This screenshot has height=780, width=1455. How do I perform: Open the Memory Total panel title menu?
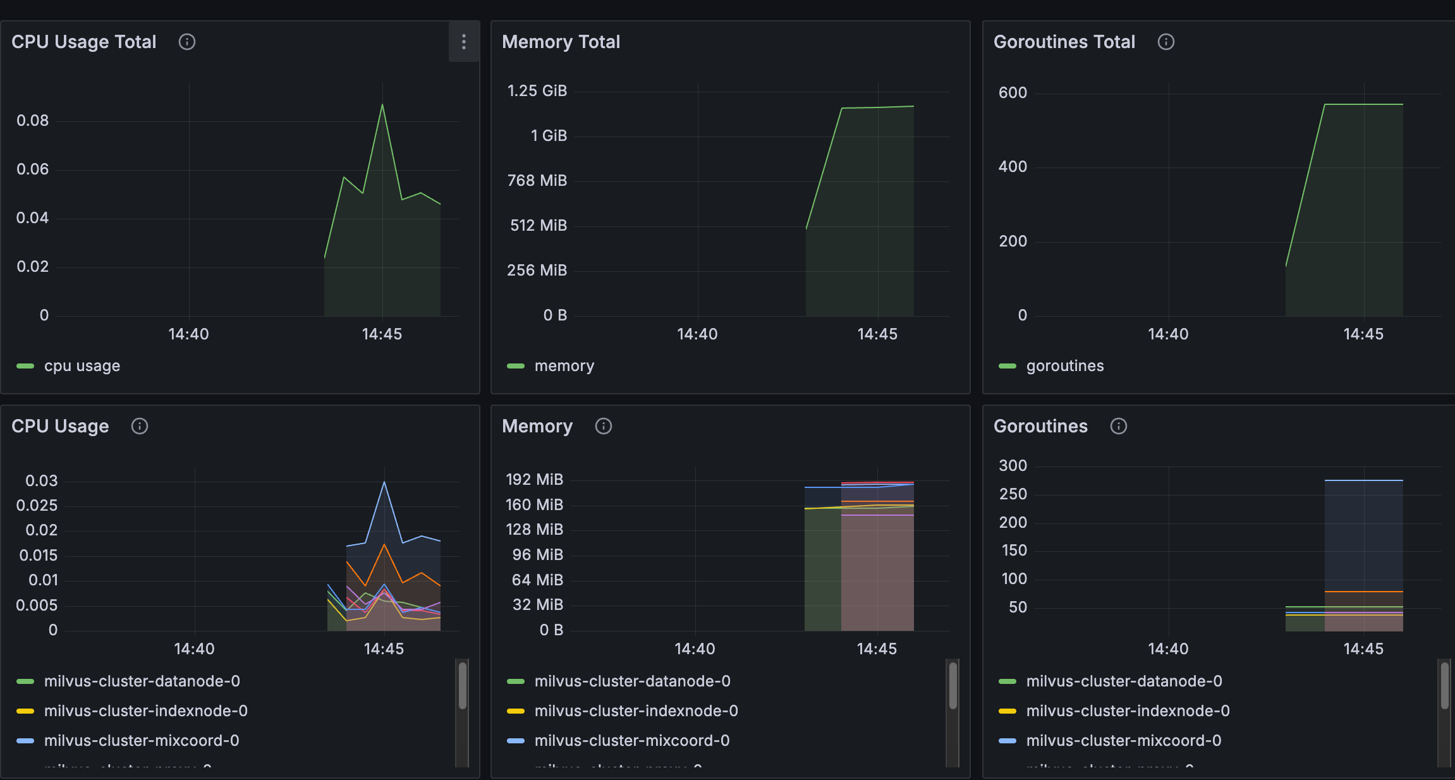click(561, 42)
